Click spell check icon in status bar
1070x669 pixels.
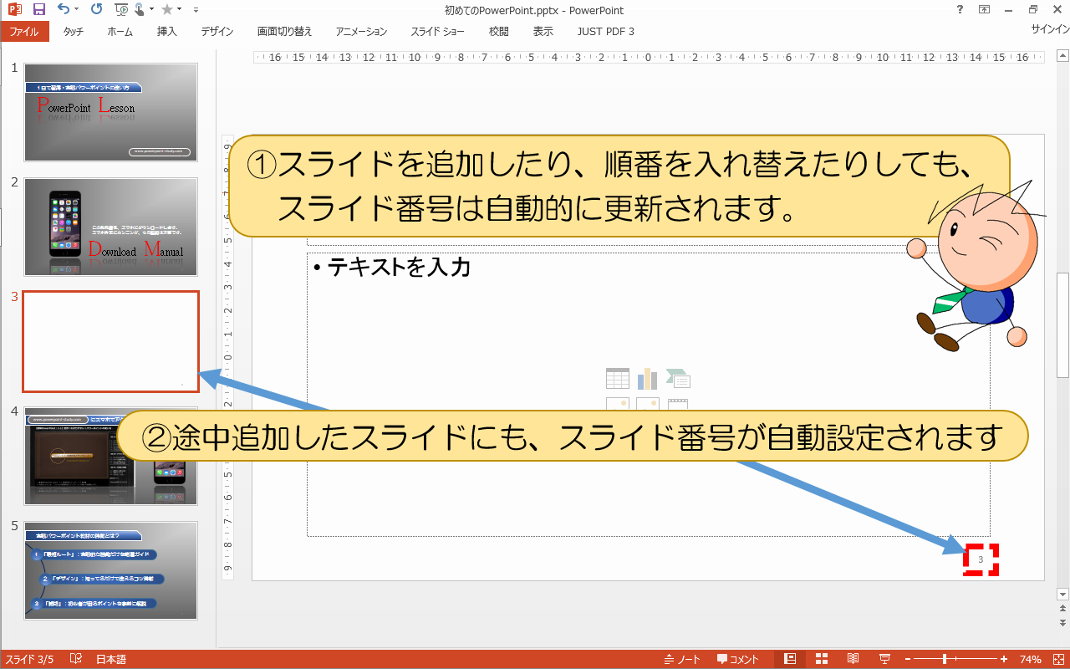coord(76,659)
